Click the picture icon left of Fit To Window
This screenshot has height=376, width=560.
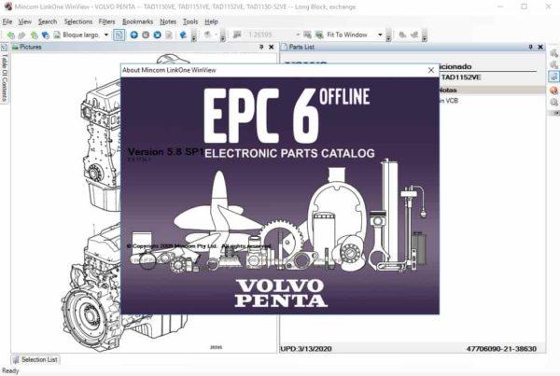coord(307,35)
